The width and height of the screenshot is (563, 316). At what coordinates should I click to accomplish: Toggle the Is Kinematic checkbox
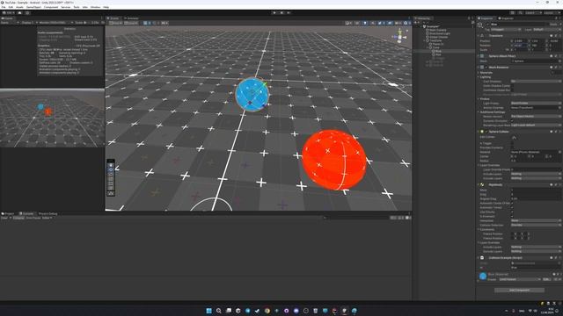tap(512, 217)
